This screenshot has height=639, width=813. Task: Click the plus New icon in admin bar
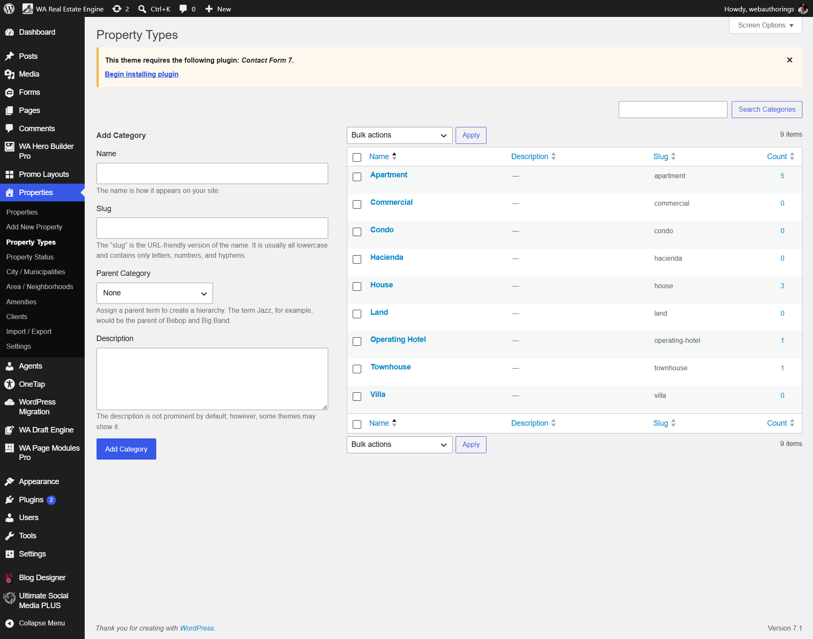(209, 9)
